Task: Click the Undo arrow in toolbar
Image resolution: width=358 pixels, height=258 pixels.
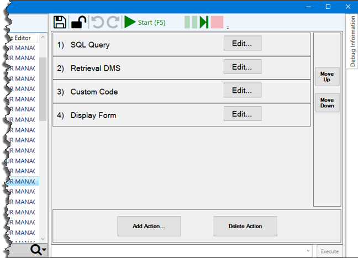Action: (97, 22)
